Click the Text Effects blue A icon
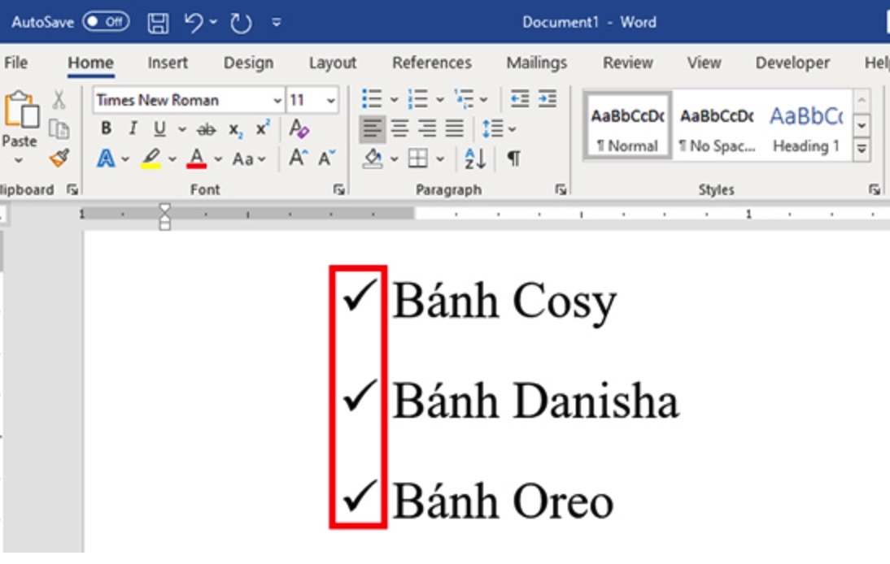The width and height of the screenshot is (890, 564). coord(106,158)
